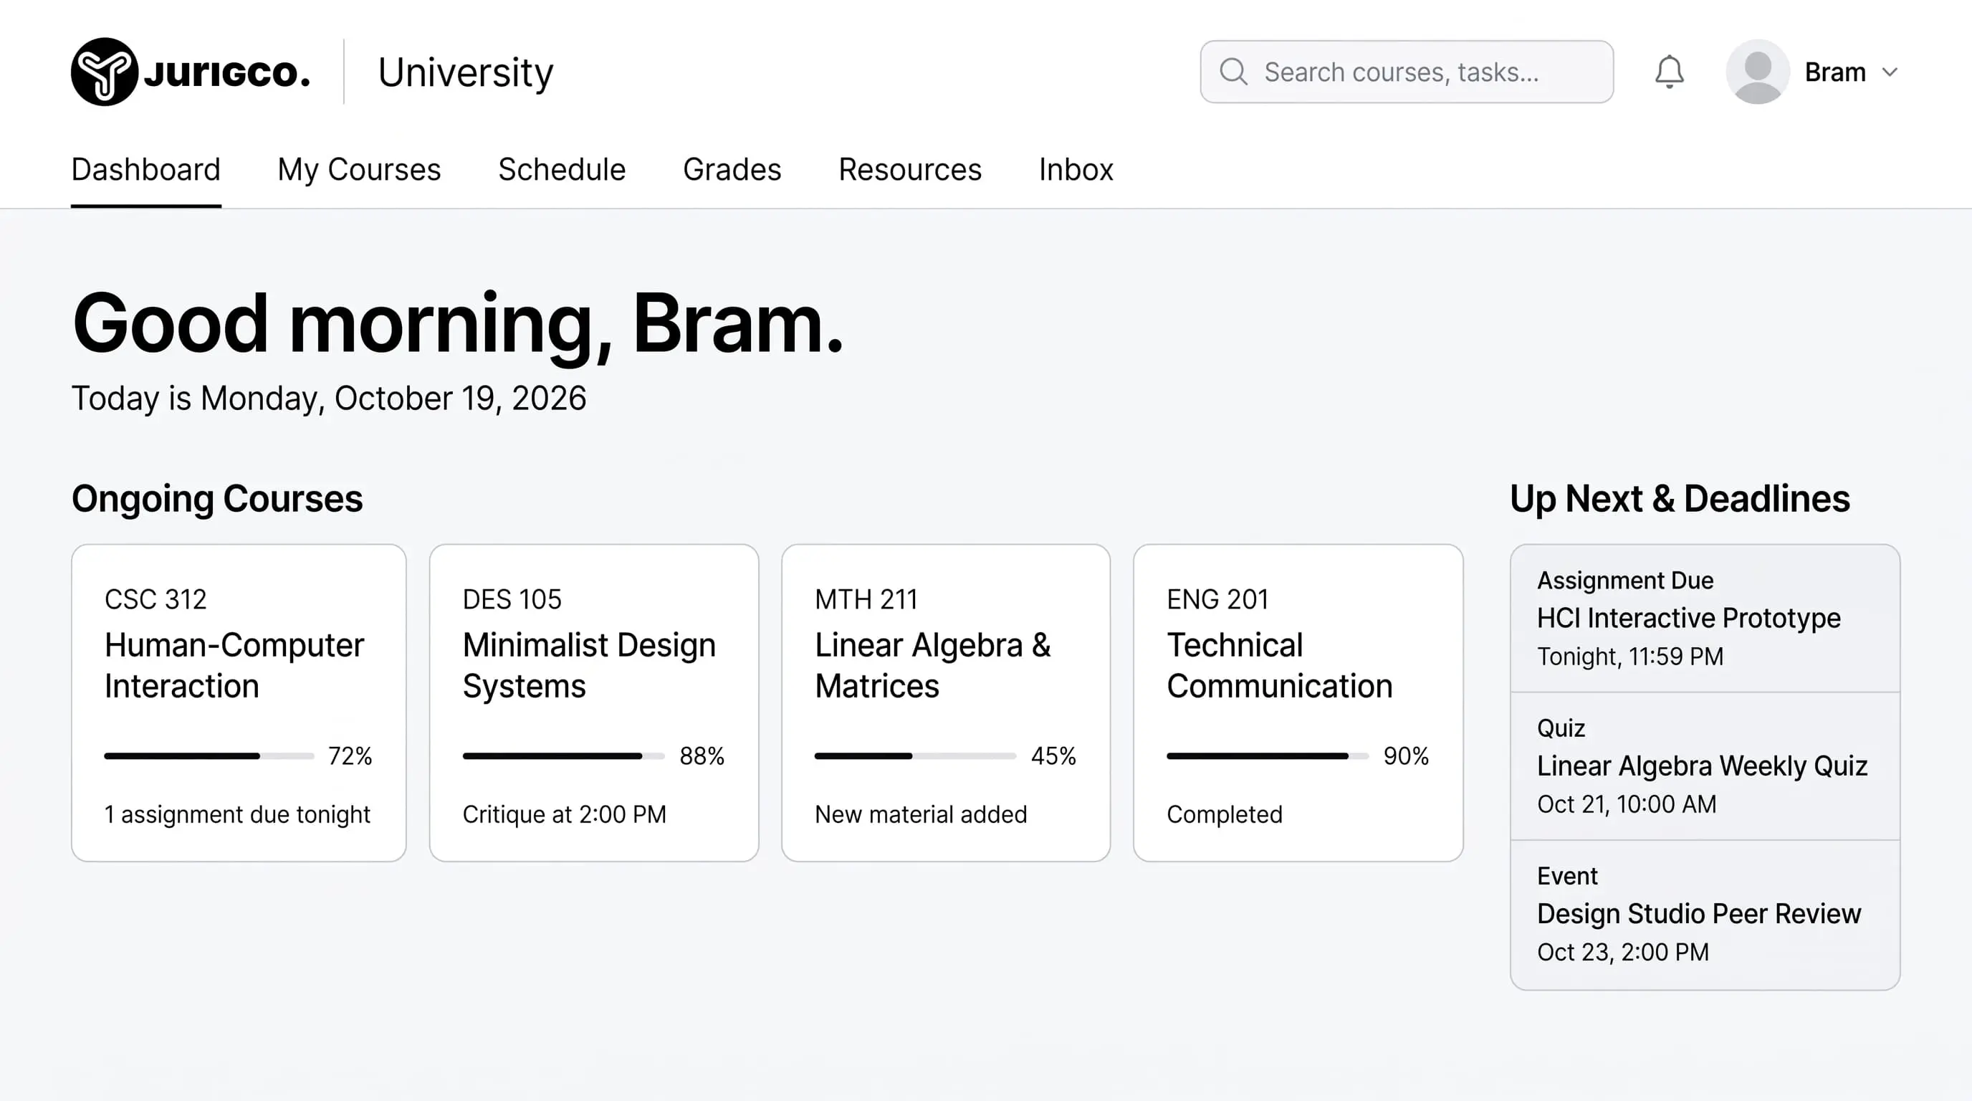Select the Resources tab
The width and height of the screenshot is (1972, 1101).
coord(909,169)
